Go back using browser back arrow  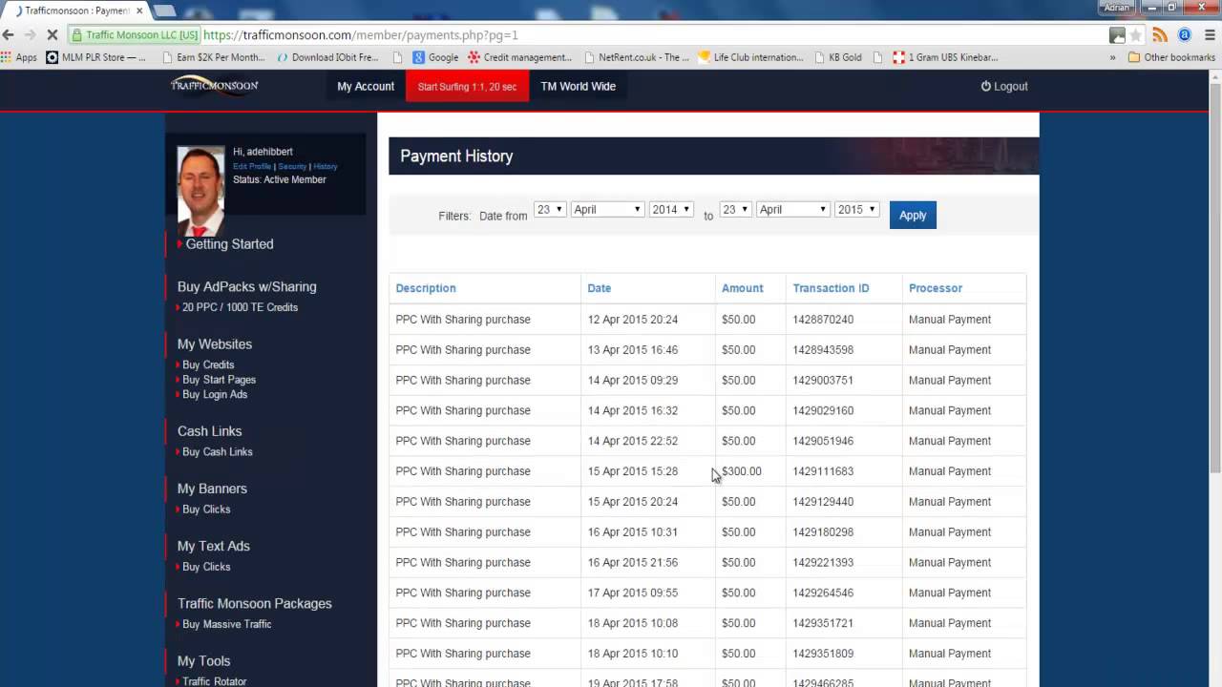point(9,35)
